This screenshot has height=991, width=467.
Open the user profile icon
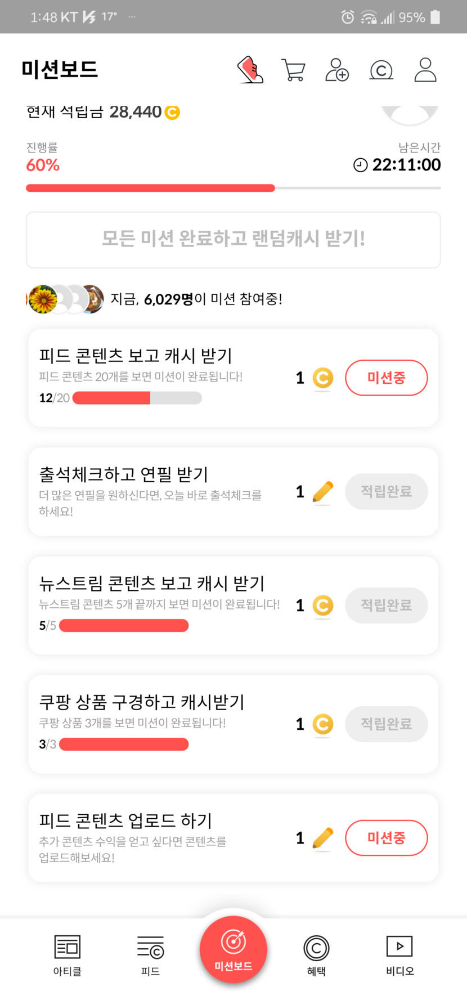[x=425, y=70]
